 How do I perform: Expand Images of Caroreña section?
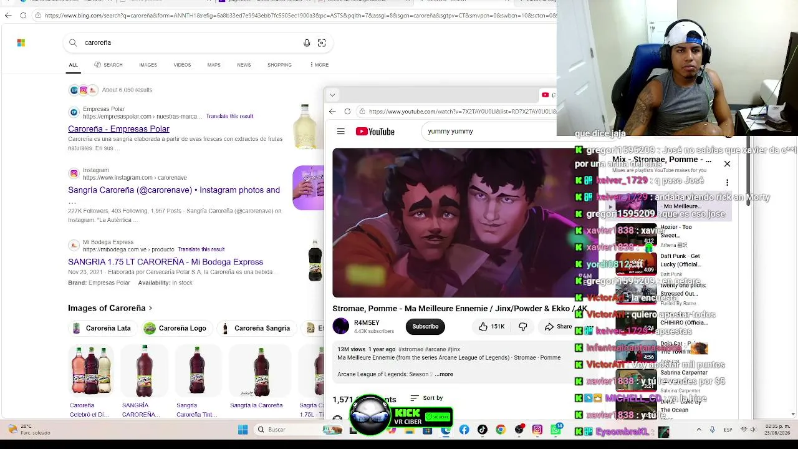[x=110, y=308]
